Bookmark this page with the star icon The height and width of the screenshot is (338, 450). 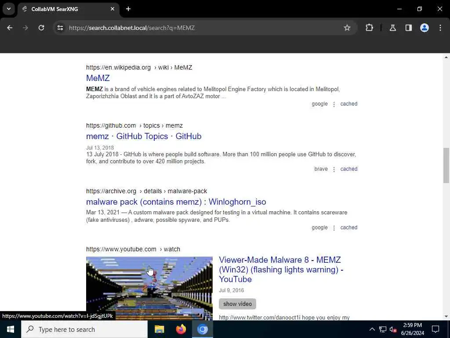pos(347,28)
